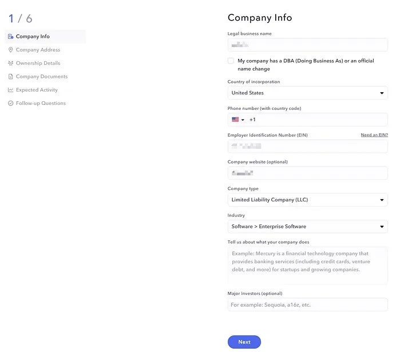The image size is (412, 352).
Task: Focus the Legal business name field
Action: pos(307,45)
